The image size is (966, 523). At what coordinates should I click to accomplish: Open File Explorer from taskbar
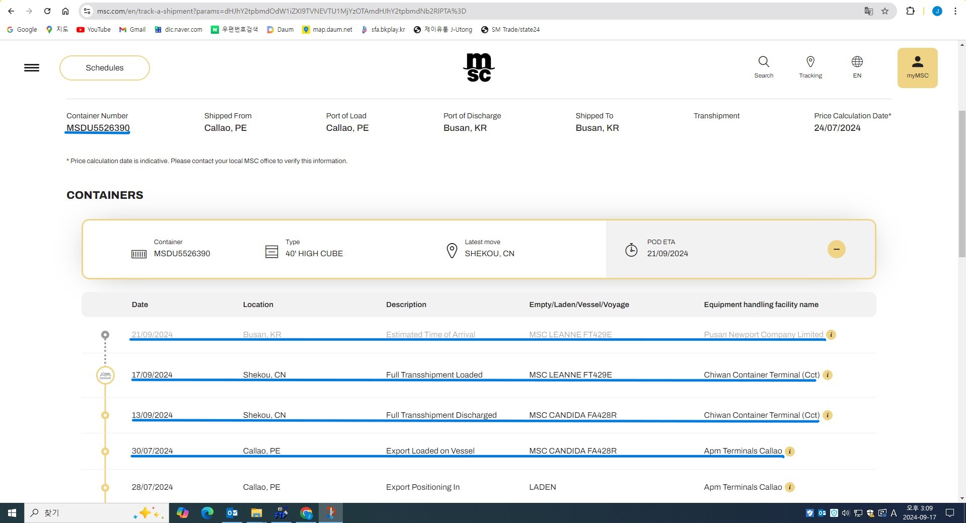(x=257, y=513)
